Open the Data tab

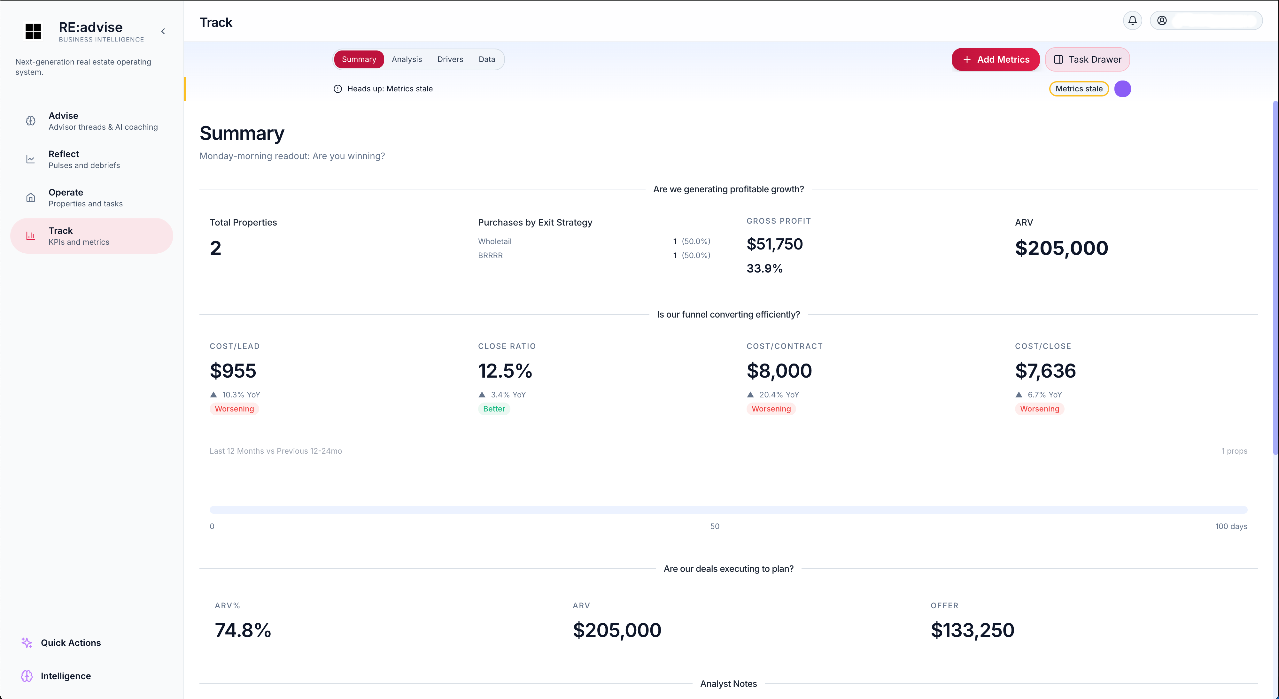(x=486, y=59)
